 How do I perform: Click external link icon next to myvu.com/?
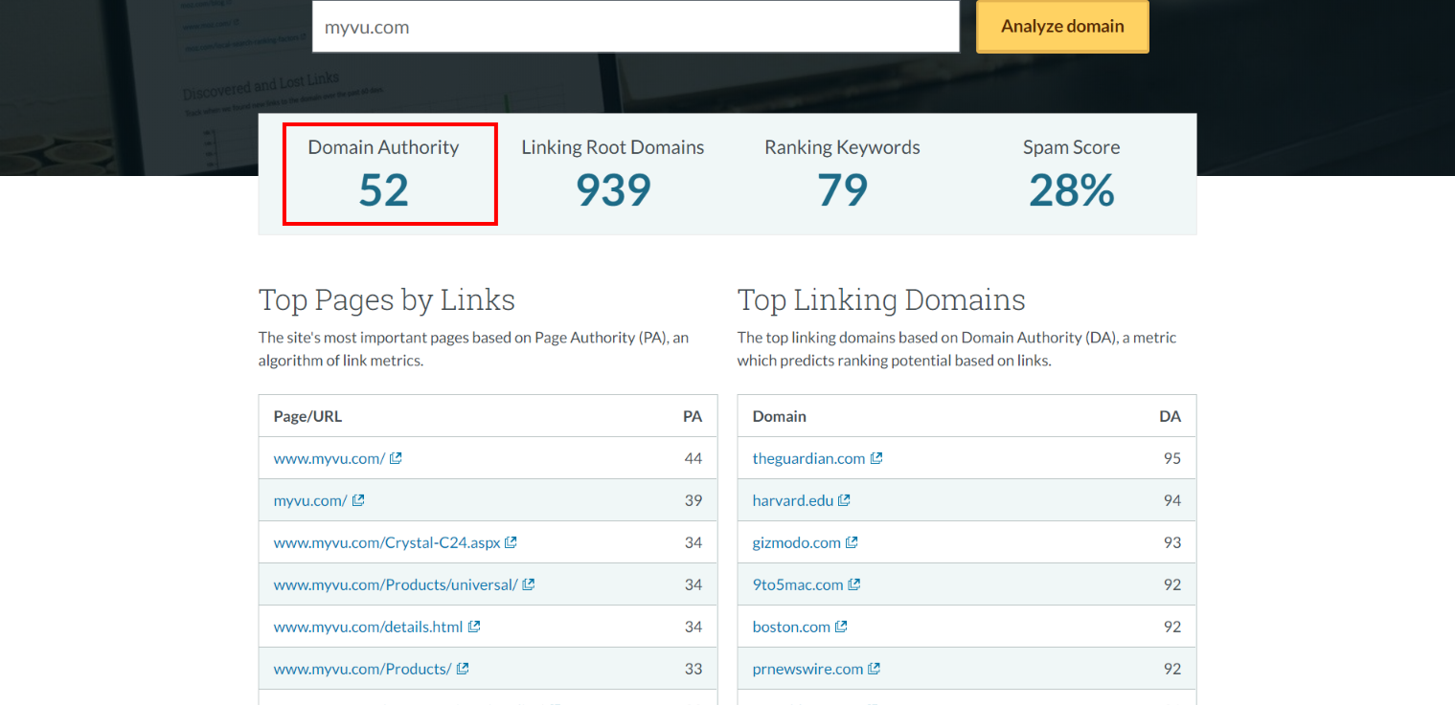click(358, 500)
